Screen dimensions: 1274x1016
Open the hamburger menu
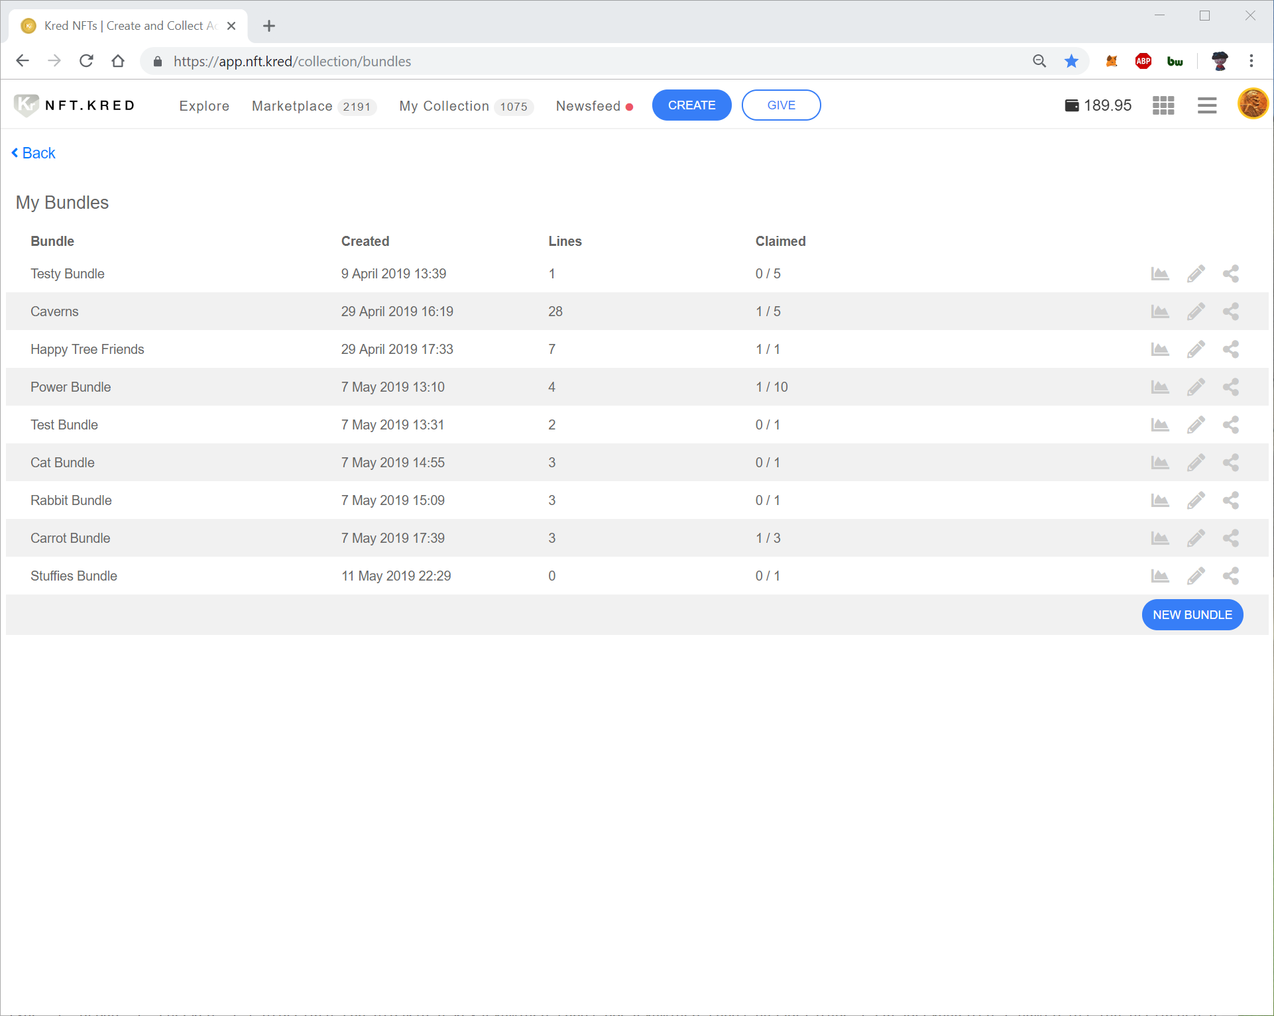1206,105
